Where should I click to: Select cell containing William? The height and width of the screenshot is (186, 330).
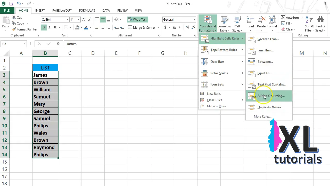45,89
